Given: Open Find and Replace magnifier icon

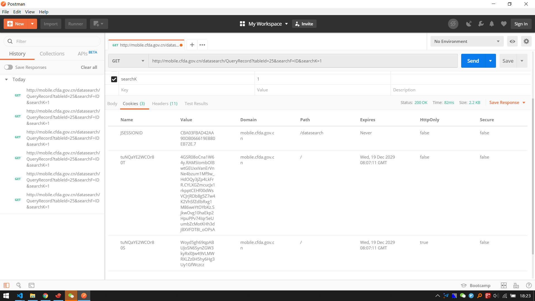Looking at the screenshot, I should coord(19,285).
